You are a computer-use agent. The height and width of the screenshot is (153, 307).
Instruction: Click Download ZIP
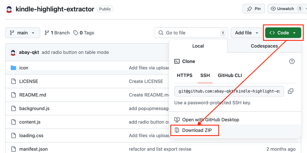[196, 130]
